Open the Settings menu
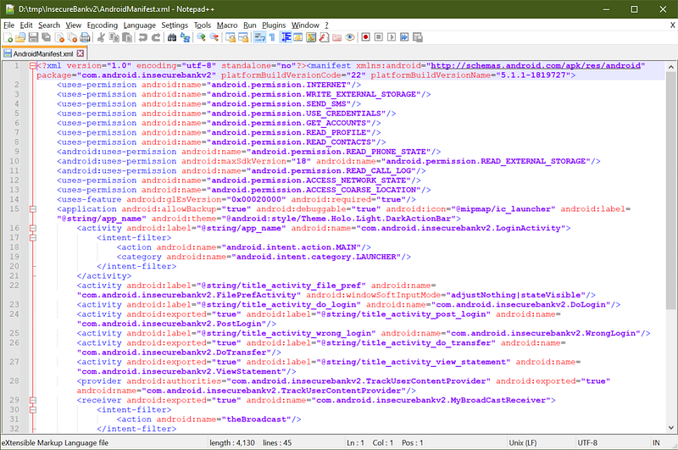 [175, 25]
